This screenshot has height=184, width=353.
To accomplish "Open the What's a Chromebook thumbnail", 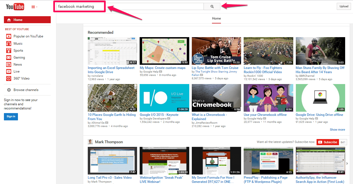I will pyautogui.click(x=216, y=98).
